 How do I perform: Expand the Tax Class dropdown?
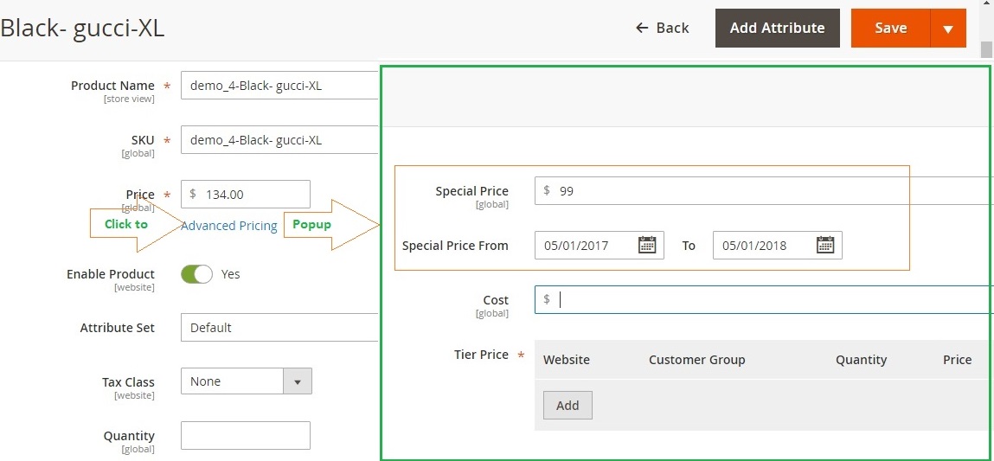click(x=297, y=381)
